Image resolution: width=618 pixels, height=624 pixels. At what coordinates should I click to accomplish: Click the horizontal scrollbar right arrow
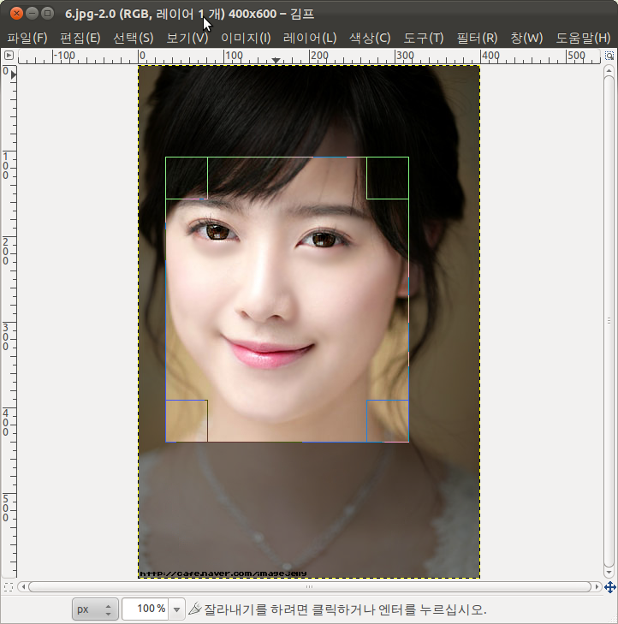(x=597, y=586)
